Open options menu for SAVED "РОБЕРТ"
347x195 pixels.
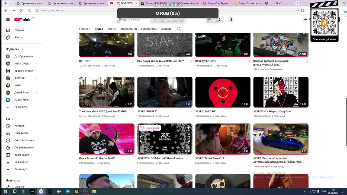191,112
